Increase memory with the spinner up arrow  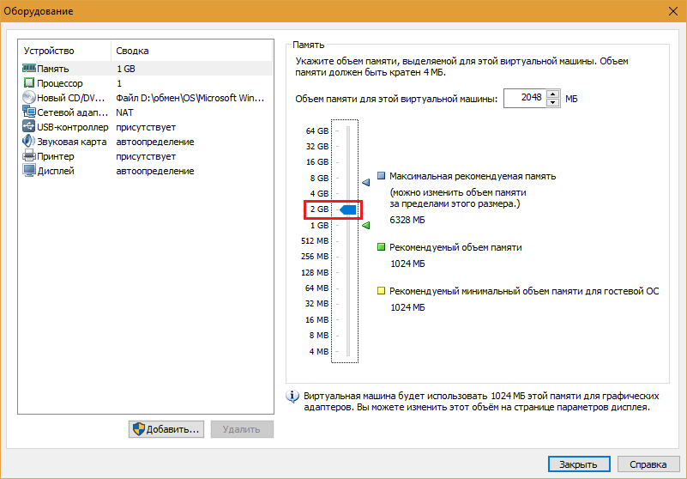[553, 94]
